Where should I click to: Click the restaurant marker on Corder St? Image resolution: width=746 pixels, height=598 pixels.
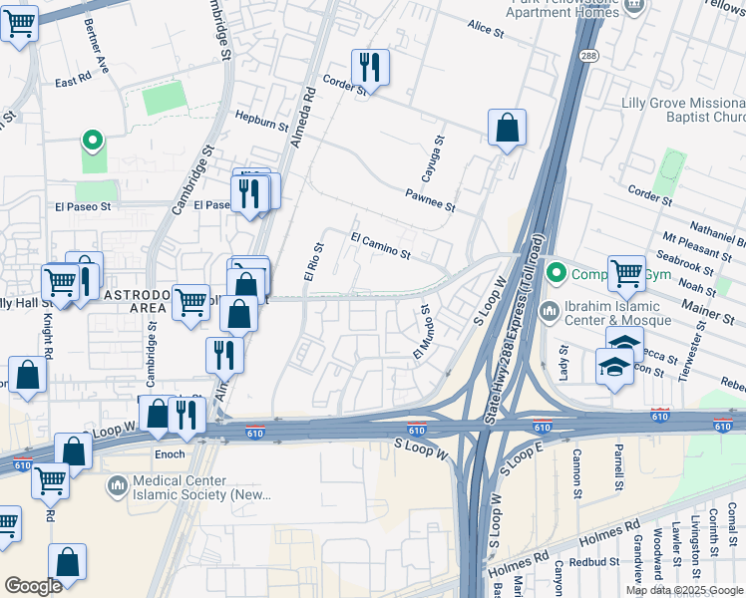pos(370,68)
